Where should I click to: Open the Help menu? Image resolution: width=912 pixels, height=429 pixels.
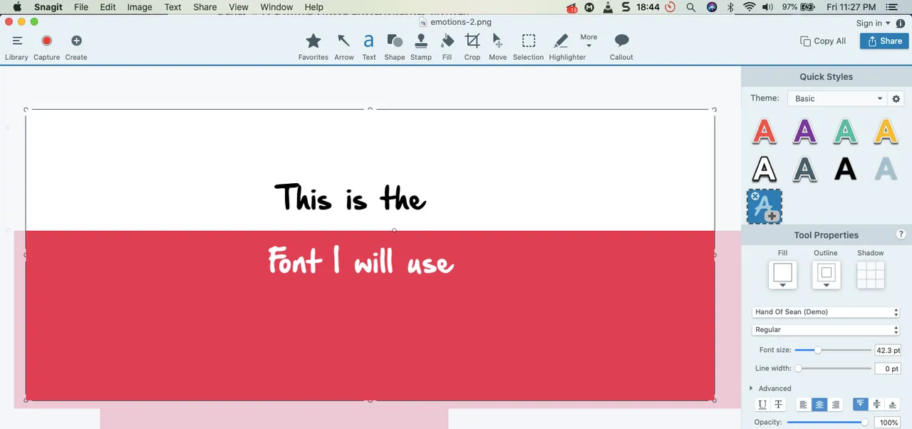point(313,7)
